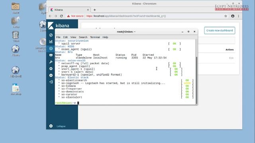Click the Logout icon in Kibana sidebar
The height and width of the screenshot is (143, 255).
point(51,82)
